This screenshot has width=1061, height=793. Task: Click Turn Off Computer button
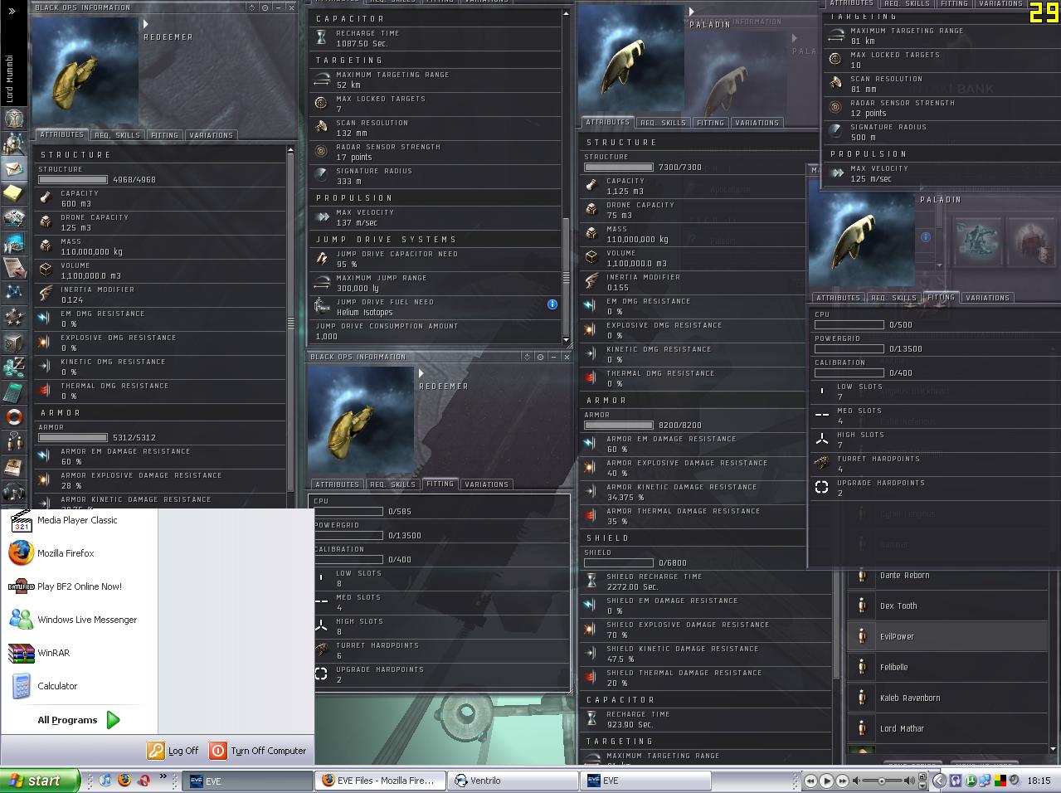coord(258,751)
